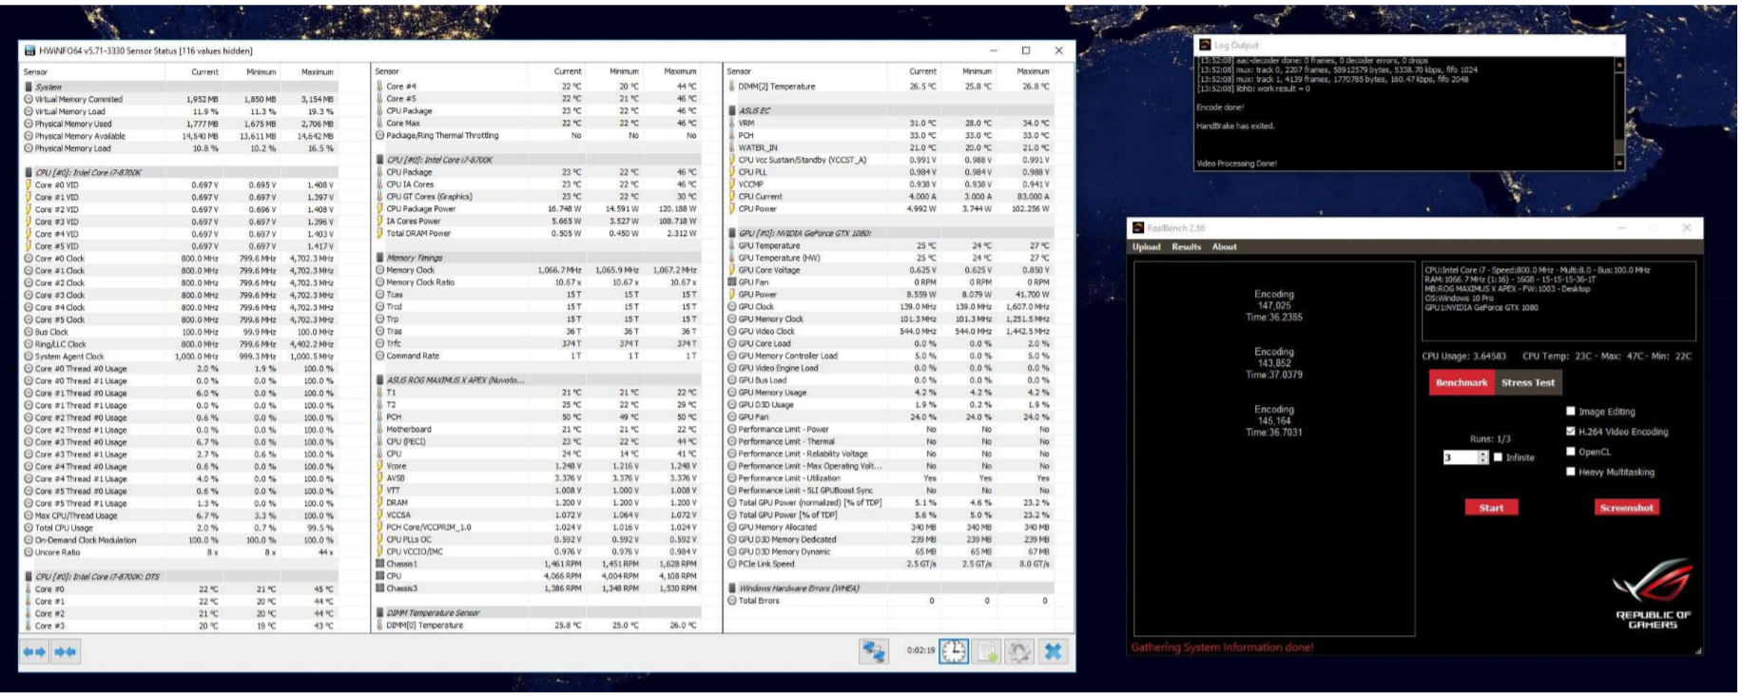Click the 'Gathering System Information done!' status text
1742x696 pixels.
point(1222,648)
